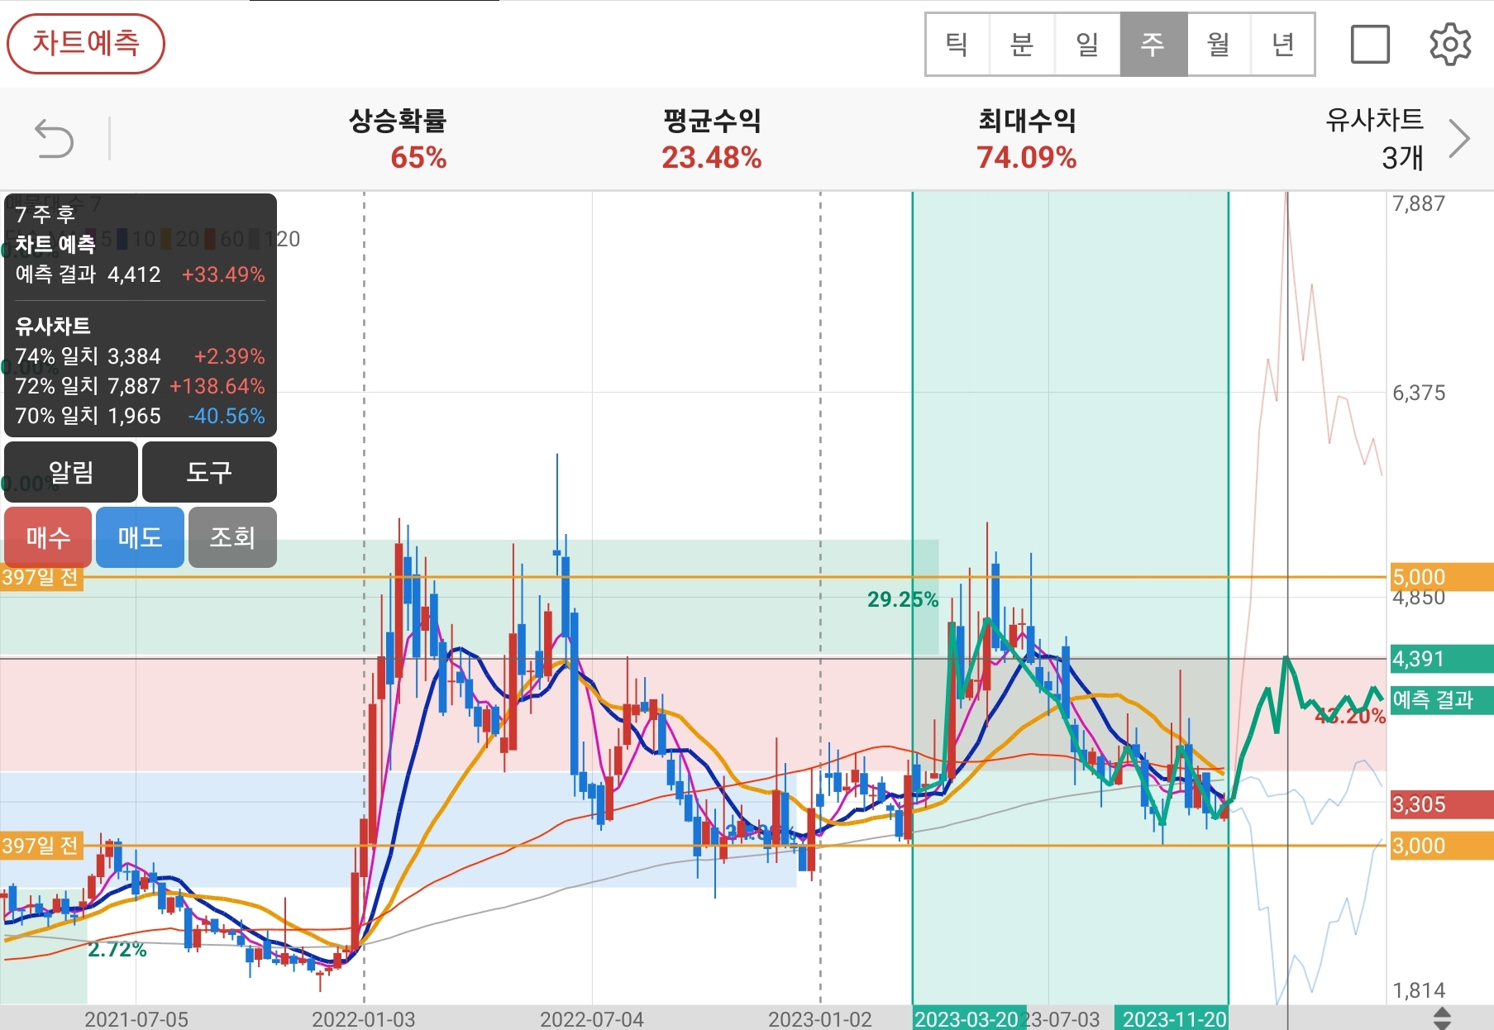Viewport: 1494px width, 1030px height.
Task: Switch to 월 monthly period
Action: click(x=1219, y=45)
